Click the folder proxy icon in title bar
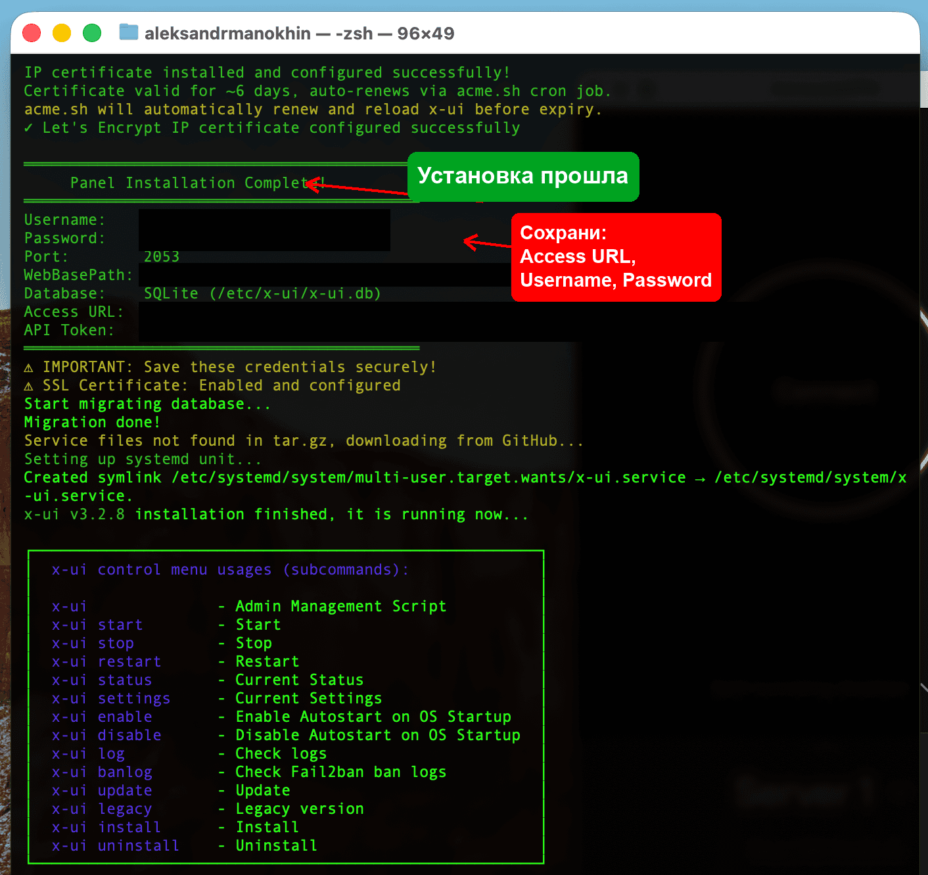This screenshot has width=928, height=875. point(128,32)
